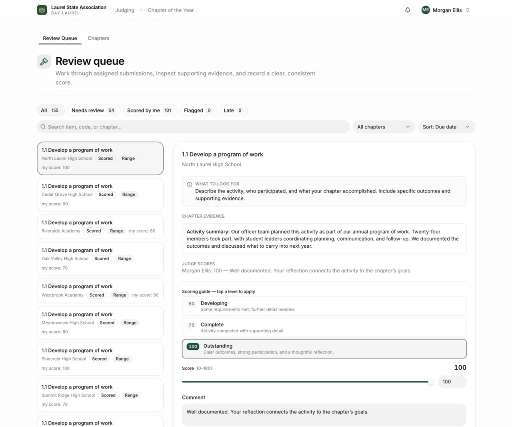Show Late submissions
Viewport: 512px width, 427px height.
coord(233,110)
